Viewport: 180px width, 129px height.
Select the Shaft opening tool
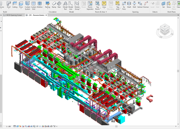129,5
